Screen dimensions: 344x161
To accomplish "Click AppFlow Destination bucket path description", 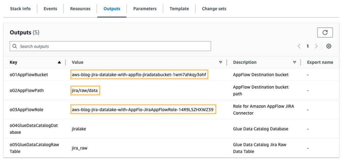I will [x=261, y=90].
